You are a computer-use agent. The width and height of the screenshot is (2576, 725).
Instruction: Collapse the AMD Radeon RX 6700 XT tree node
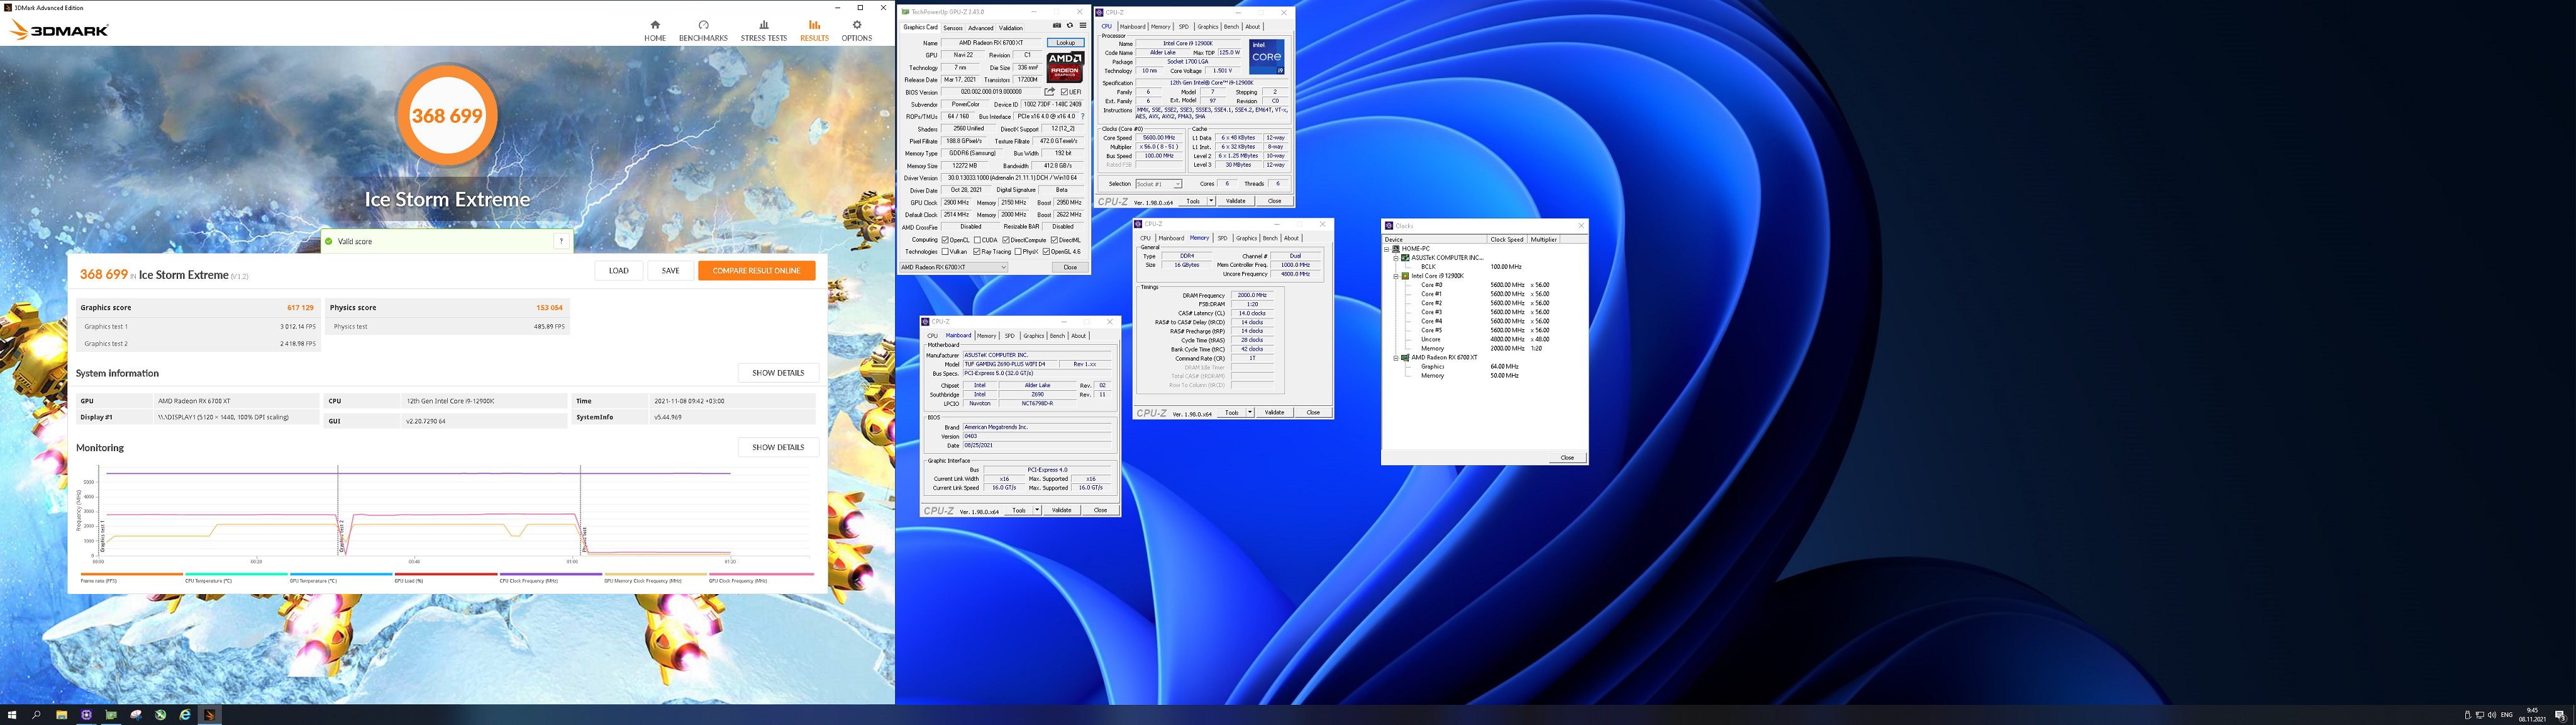[1396, 357]
